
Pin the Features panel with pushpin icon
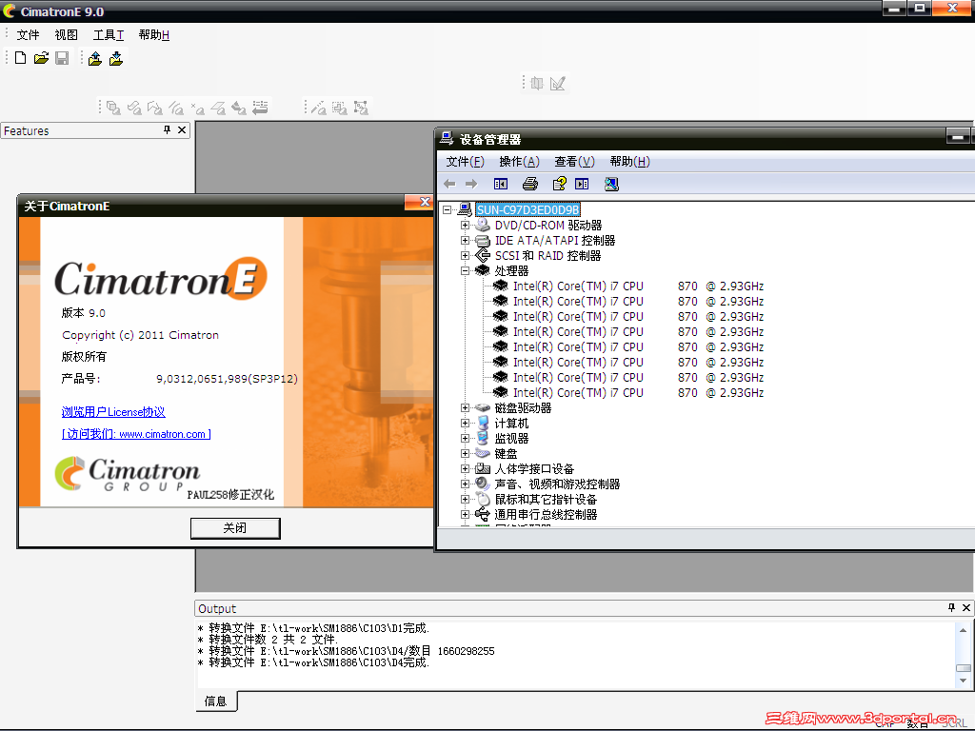click(167, 129)
